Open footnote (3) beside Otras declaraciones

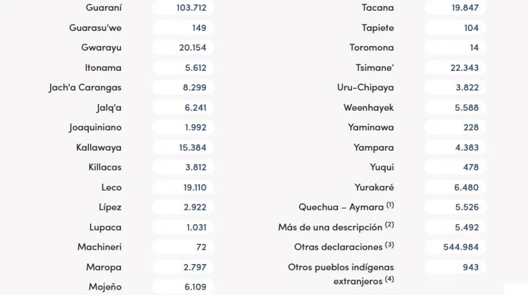click(390, 244)
